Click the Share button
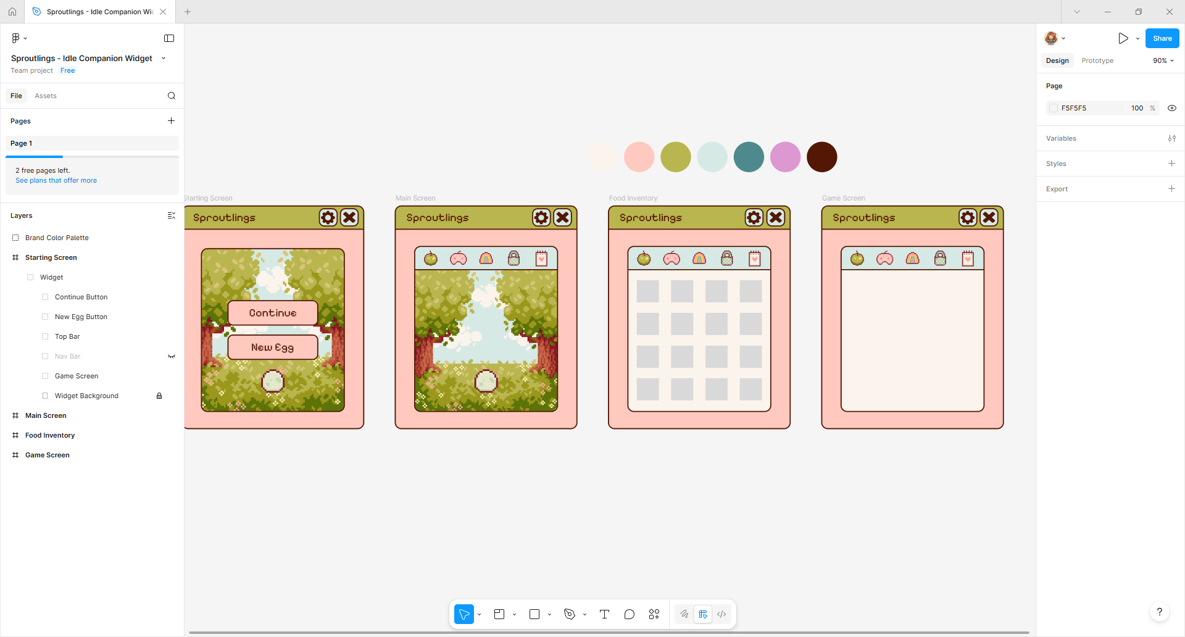This screenshot has height=637, width=1185. tap(1162, 38)
